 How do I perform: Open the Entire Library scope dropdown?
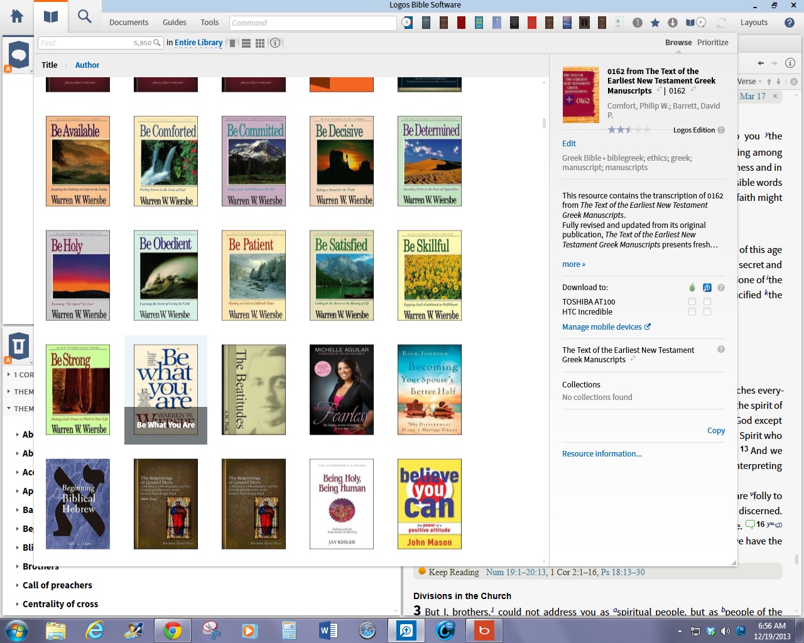[198, 43]
